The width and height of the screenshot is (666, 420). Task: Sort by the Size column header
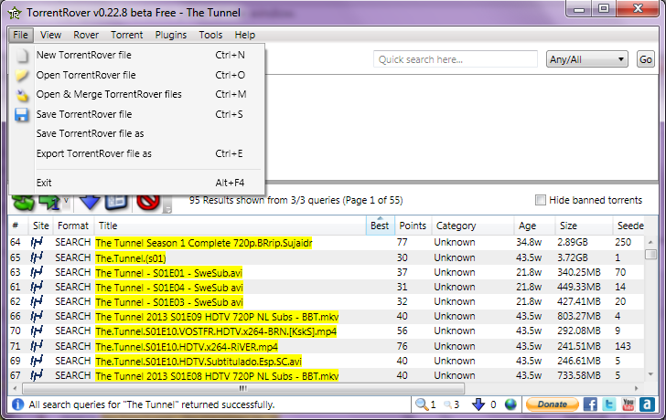pos(584,226)
